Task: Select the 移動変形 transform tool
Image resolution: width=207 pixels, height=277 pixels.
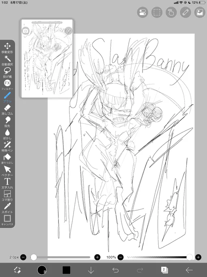Action: pyautogui.click(x=7, y=48)
